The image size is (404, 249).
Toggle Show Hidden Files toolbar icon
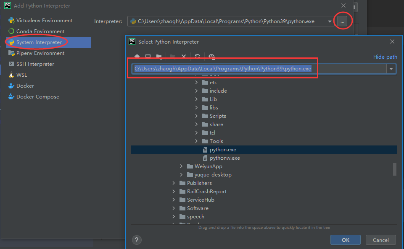click(211, 57)
